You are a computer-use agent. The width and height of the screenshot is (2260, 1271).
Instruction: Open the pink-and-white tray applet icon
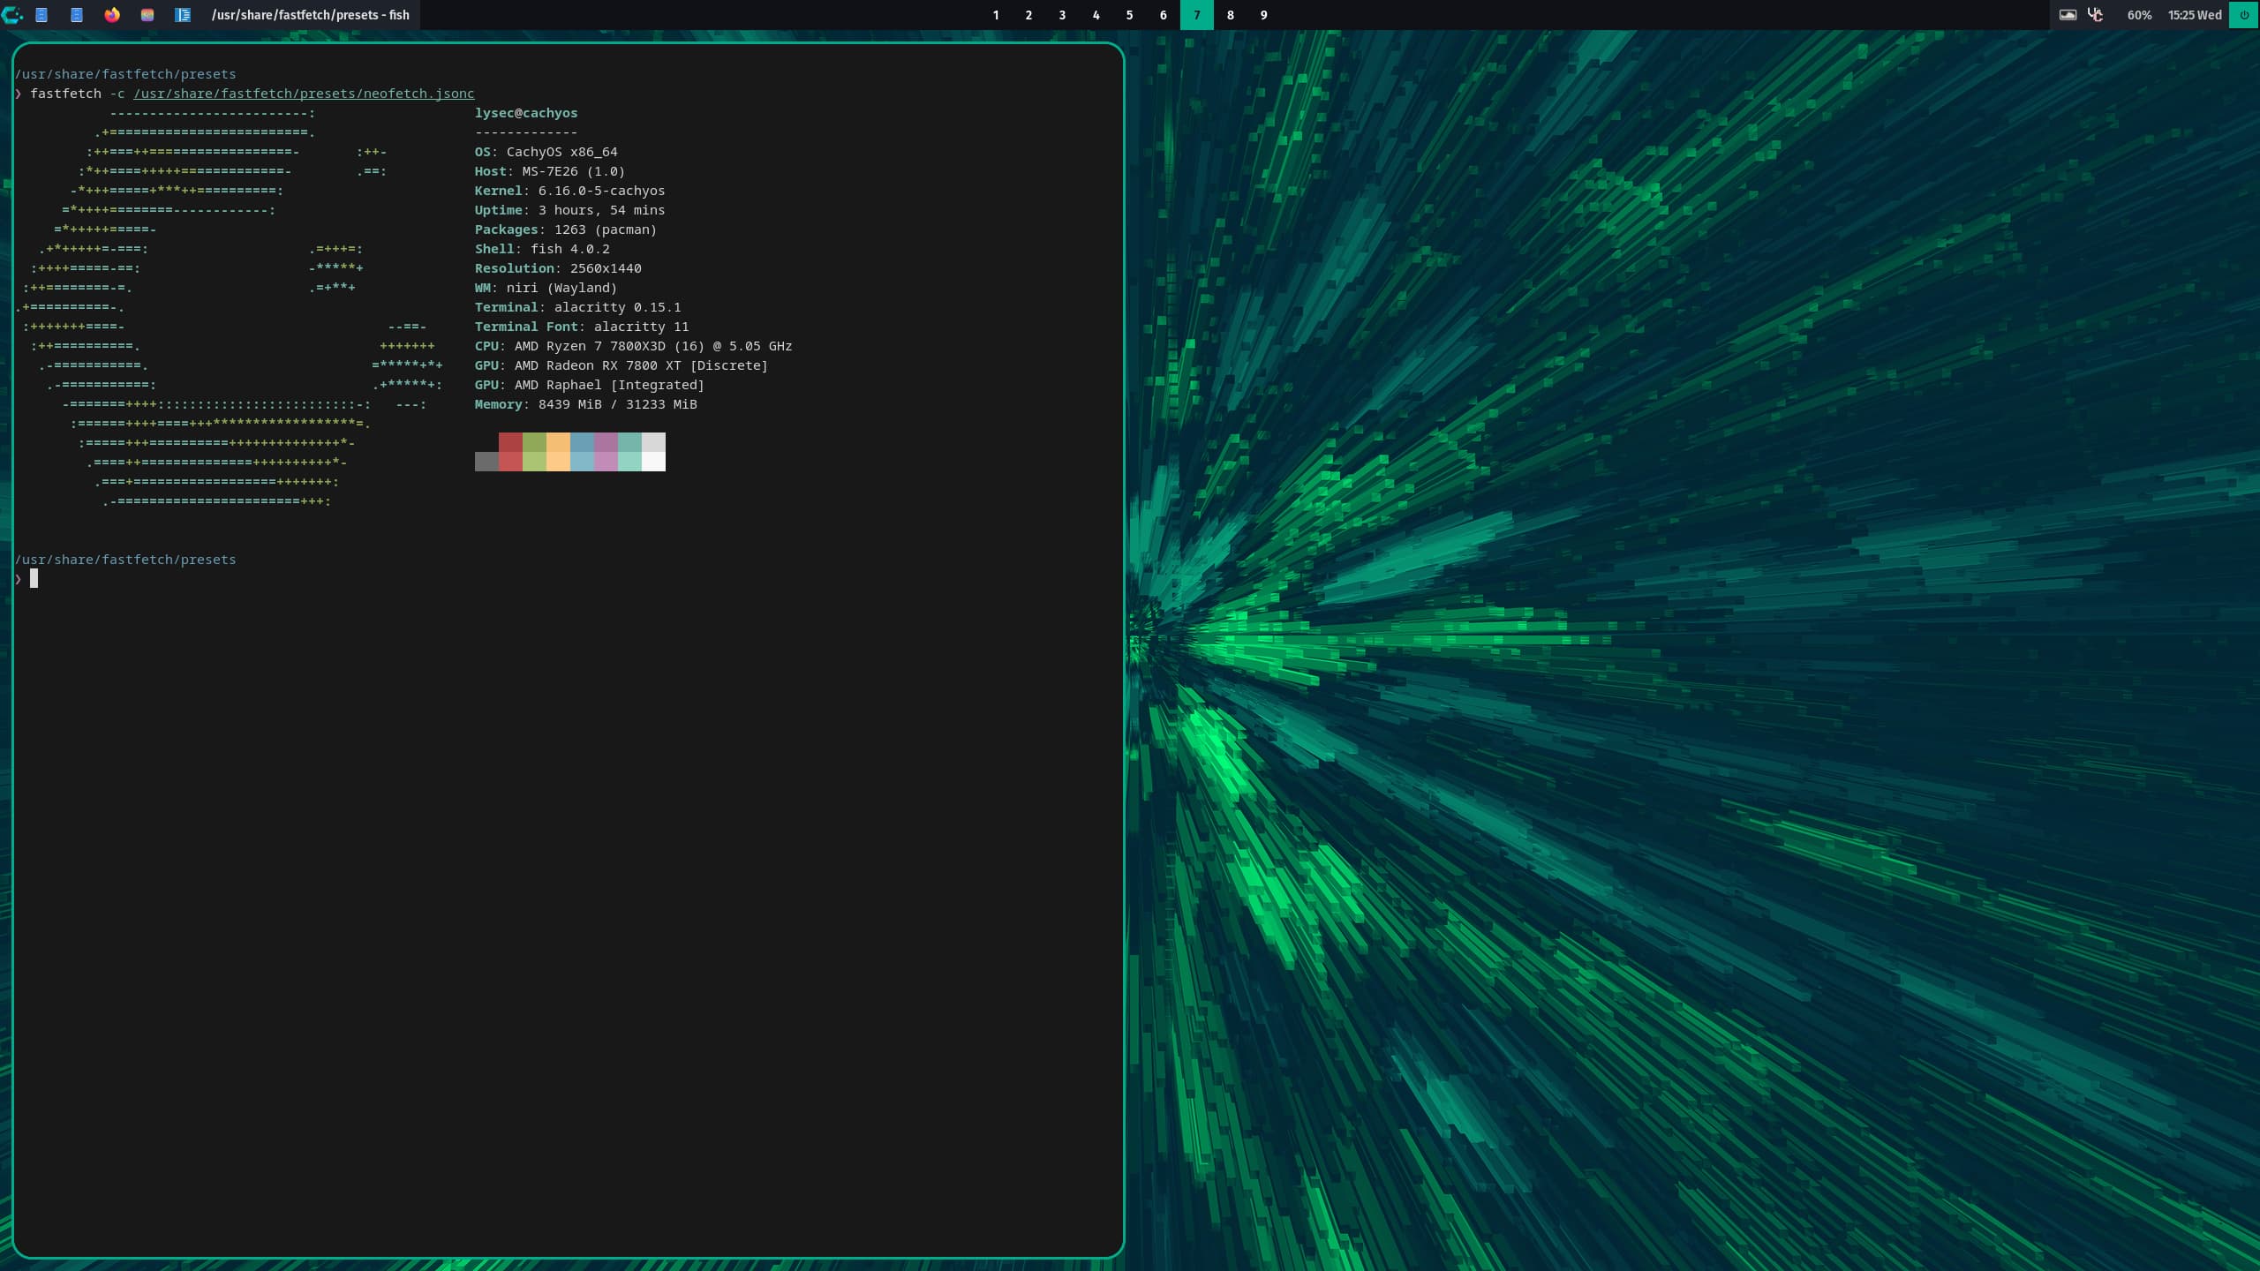click(x=2095, y=15)
